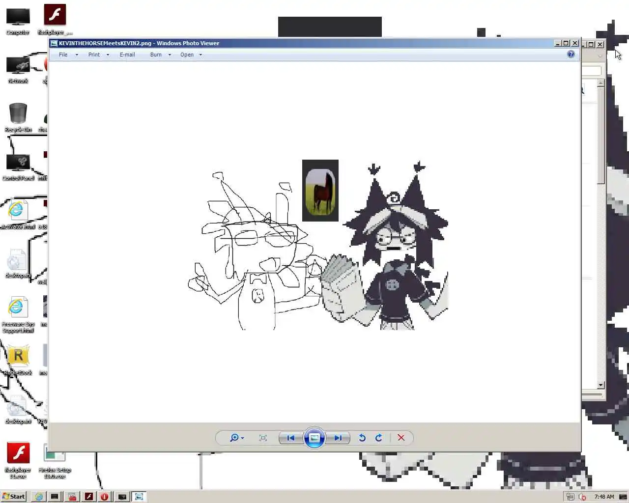Click the 7:48 AM clock
629x503 pixels.
(x=604, y=497)
